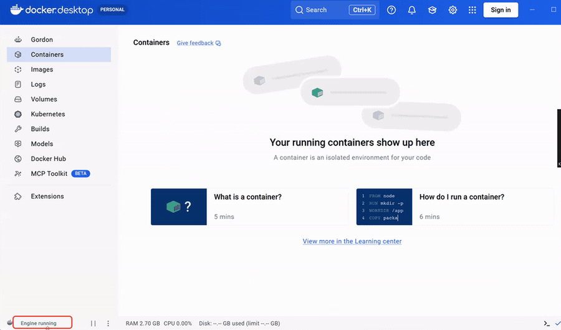Click the Extensions puzzle icon
The height and width of the screenshot is (330, 561).
[x=18, y=196]
